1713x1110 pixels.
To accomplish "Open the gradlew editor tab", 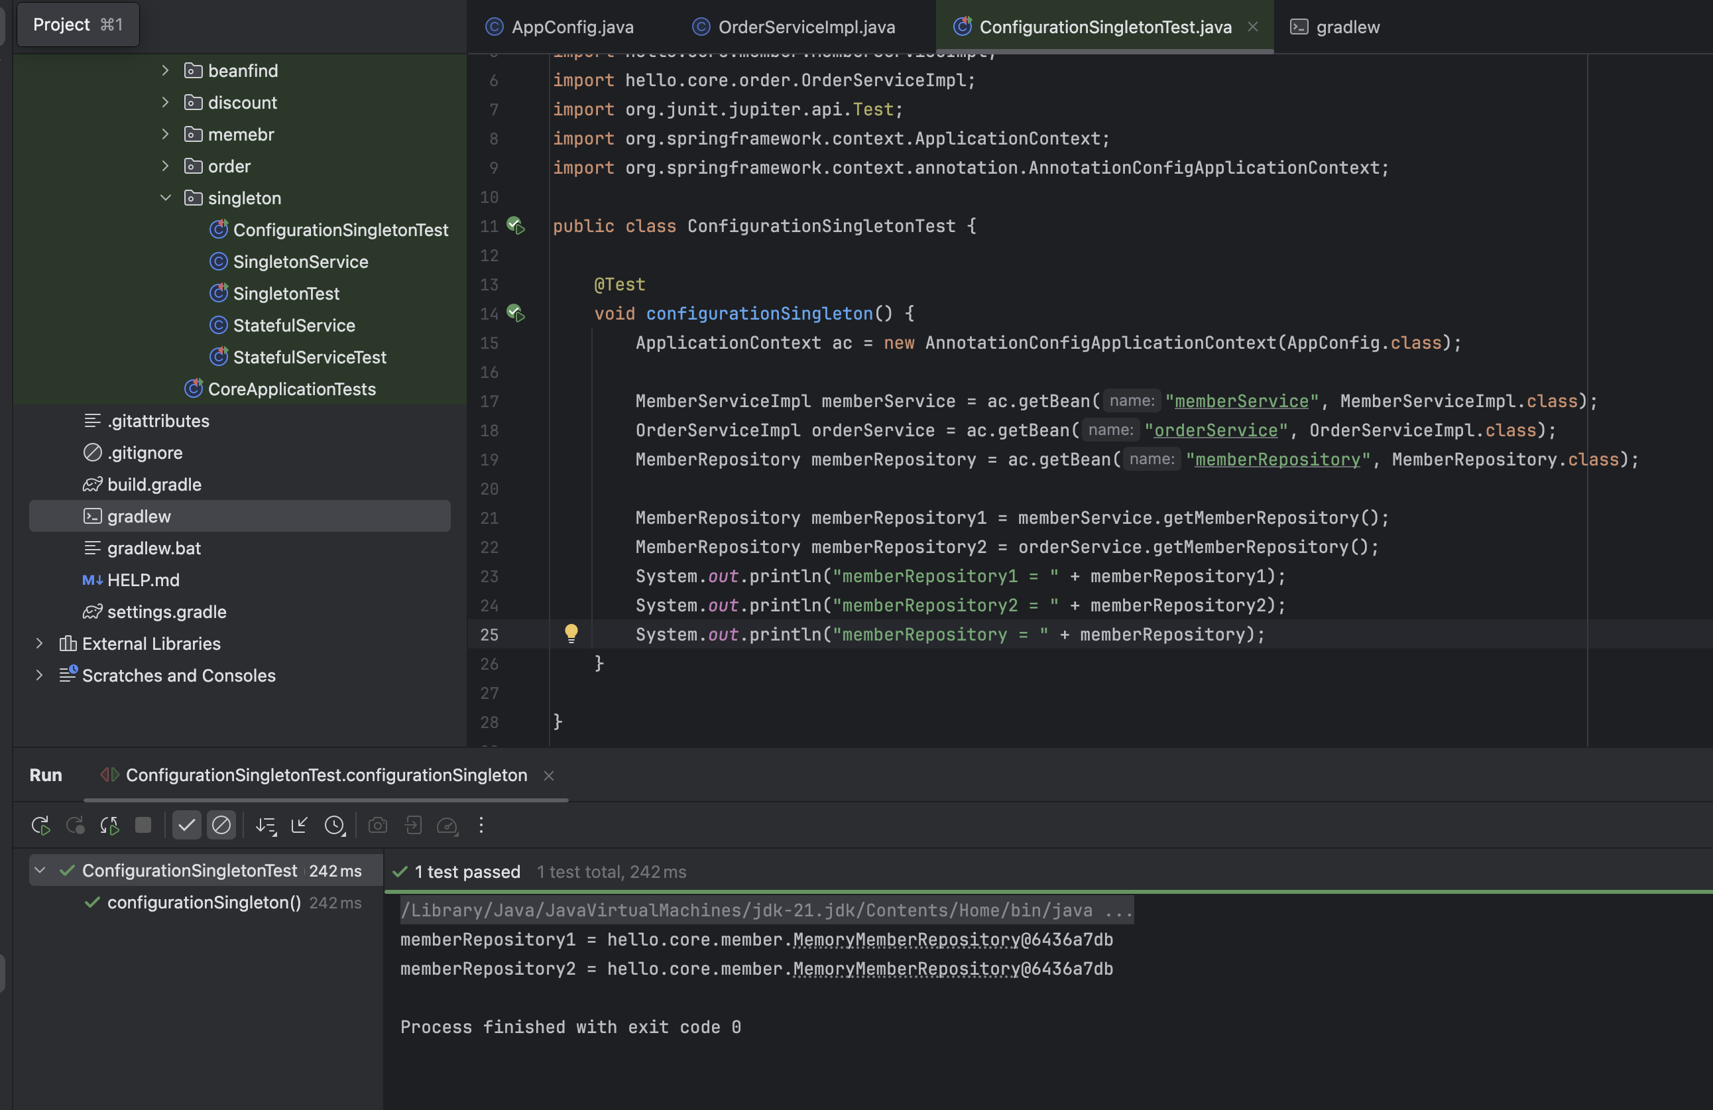I will click(1335, 27).
